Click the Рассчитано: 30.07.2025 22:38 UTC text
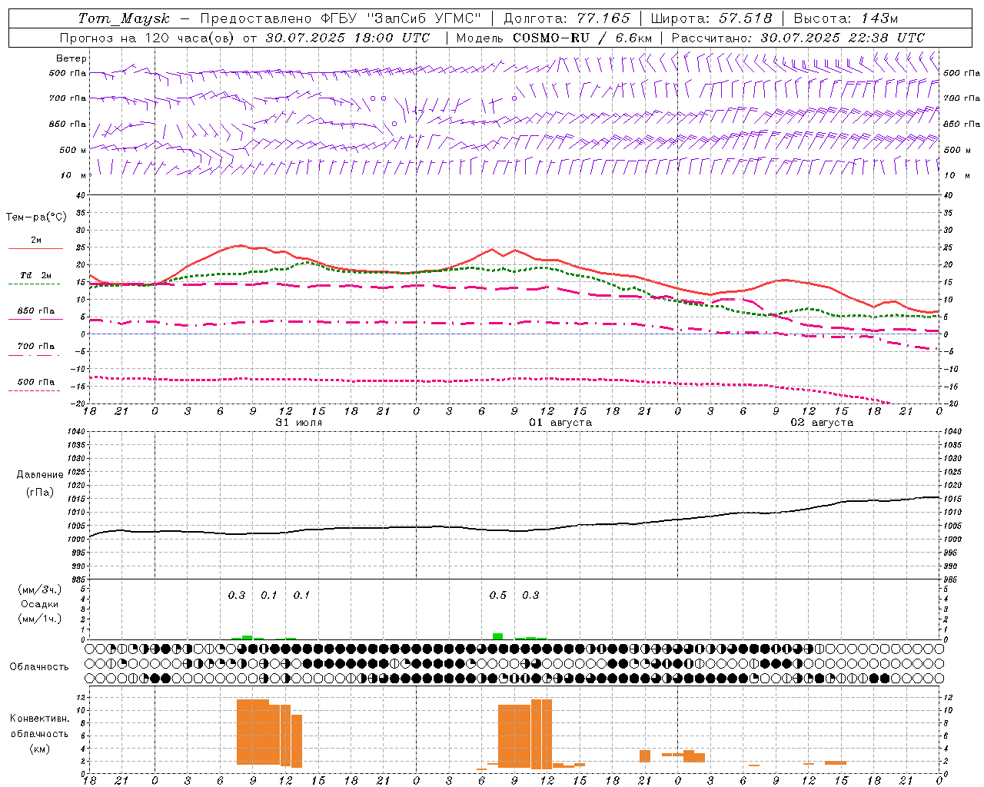The image size is (984, 787). pos(798,38)
